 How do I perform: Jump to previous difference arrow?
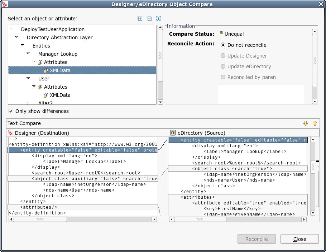315,123
